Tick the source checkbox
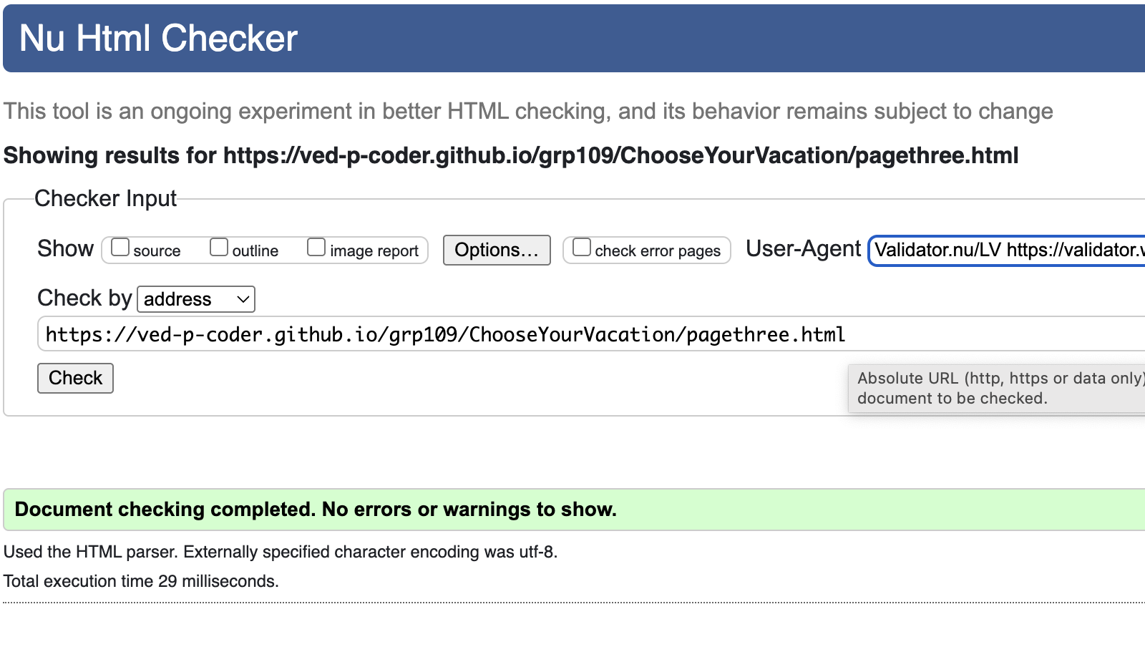1145x647 pixels. (x=120, y=248)
